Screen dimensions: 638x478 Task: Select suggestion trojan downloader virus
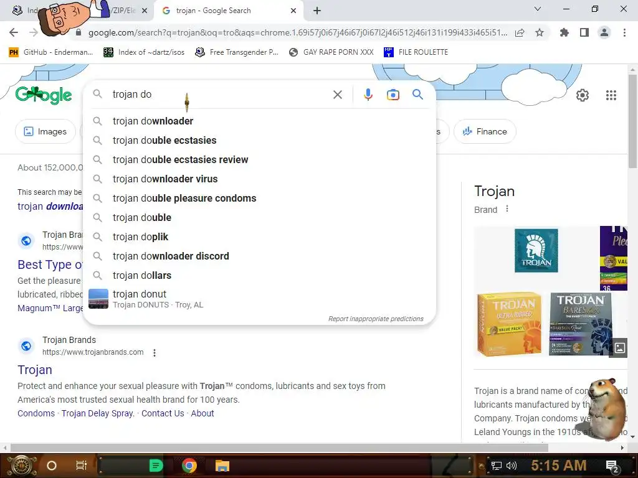(259, 179)
